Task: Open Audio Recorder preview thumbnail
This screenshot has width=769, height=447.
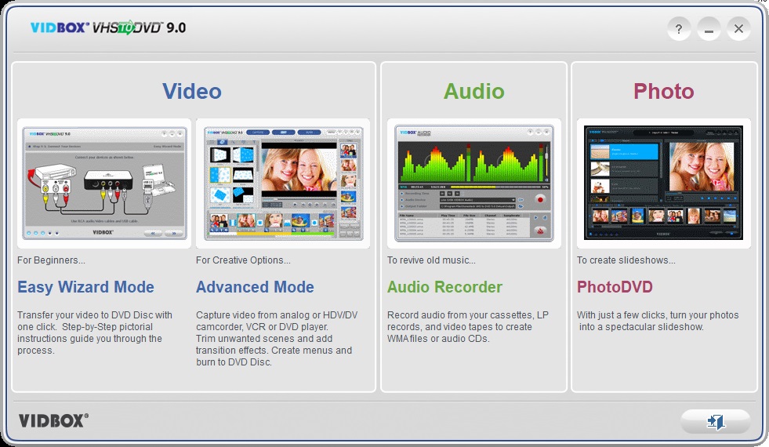Action: [473, 184]
